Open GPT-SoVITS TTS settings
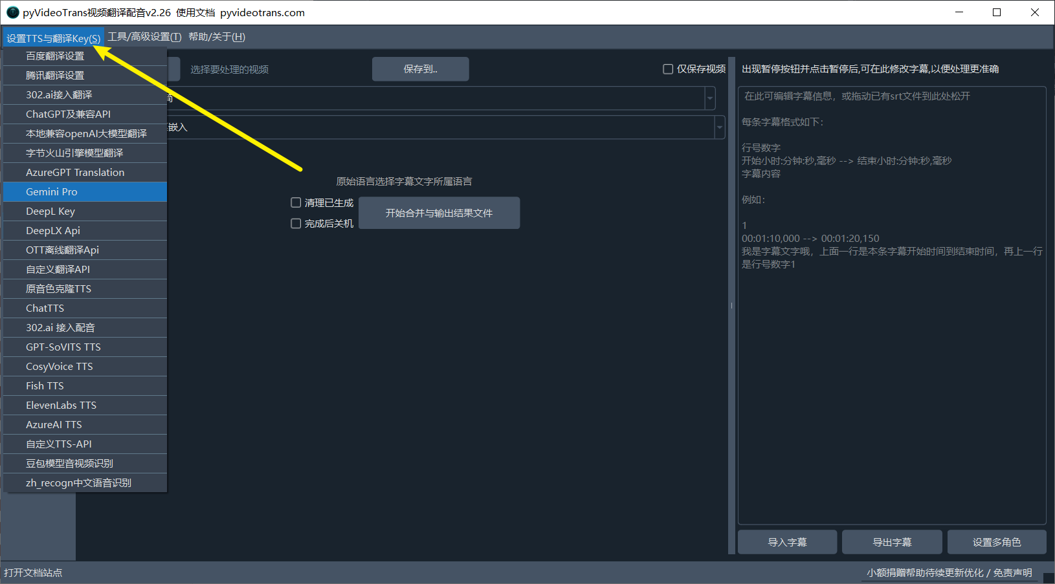Image resolution: width=1055 pixels, height=584 pixels. pyautogui.click(x=85, y=347)
